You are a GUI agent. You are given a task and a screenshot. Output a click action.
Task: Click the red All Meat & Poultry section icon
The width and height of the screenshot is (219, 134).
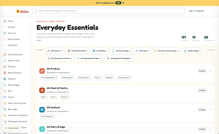pos(42,90)
